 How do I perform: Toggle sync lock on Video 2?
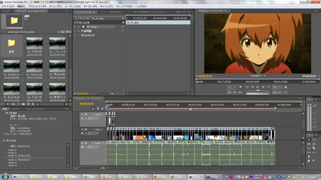click(x=86, y=114)
